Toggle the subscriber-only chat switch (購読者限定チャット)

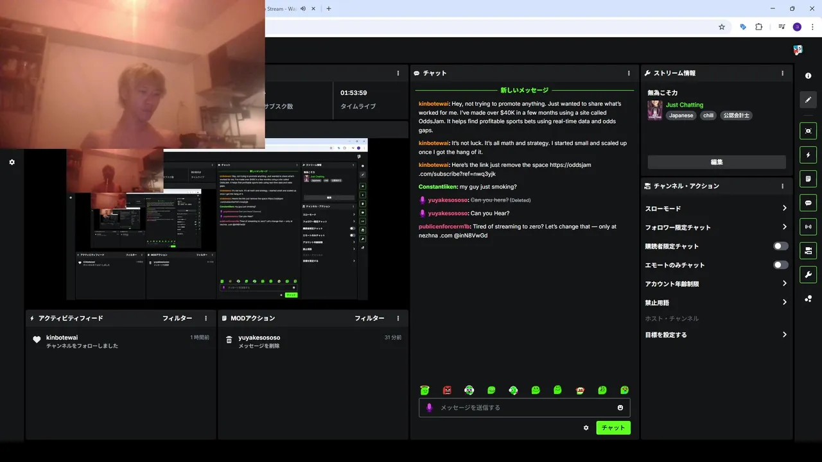pyautogui.click(x=781, y=246)
